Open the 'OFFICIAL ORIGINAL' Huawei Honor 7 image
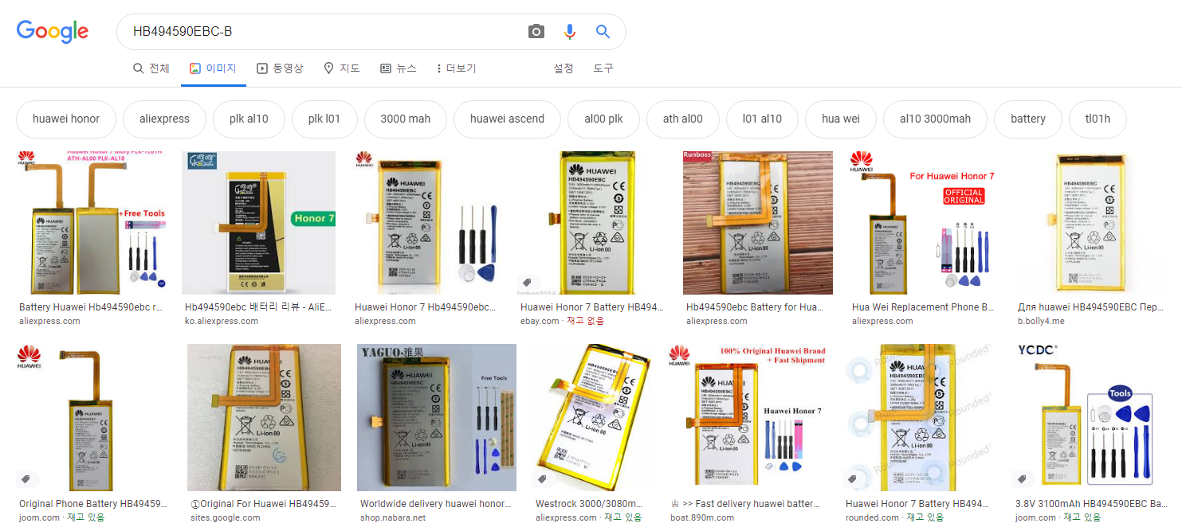The height and width of the screenshot is (531, 1182). 924,223
